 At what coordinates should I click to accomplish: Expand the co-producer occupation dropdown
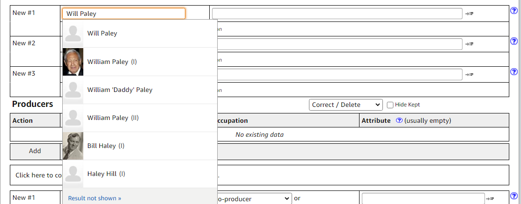254,199
